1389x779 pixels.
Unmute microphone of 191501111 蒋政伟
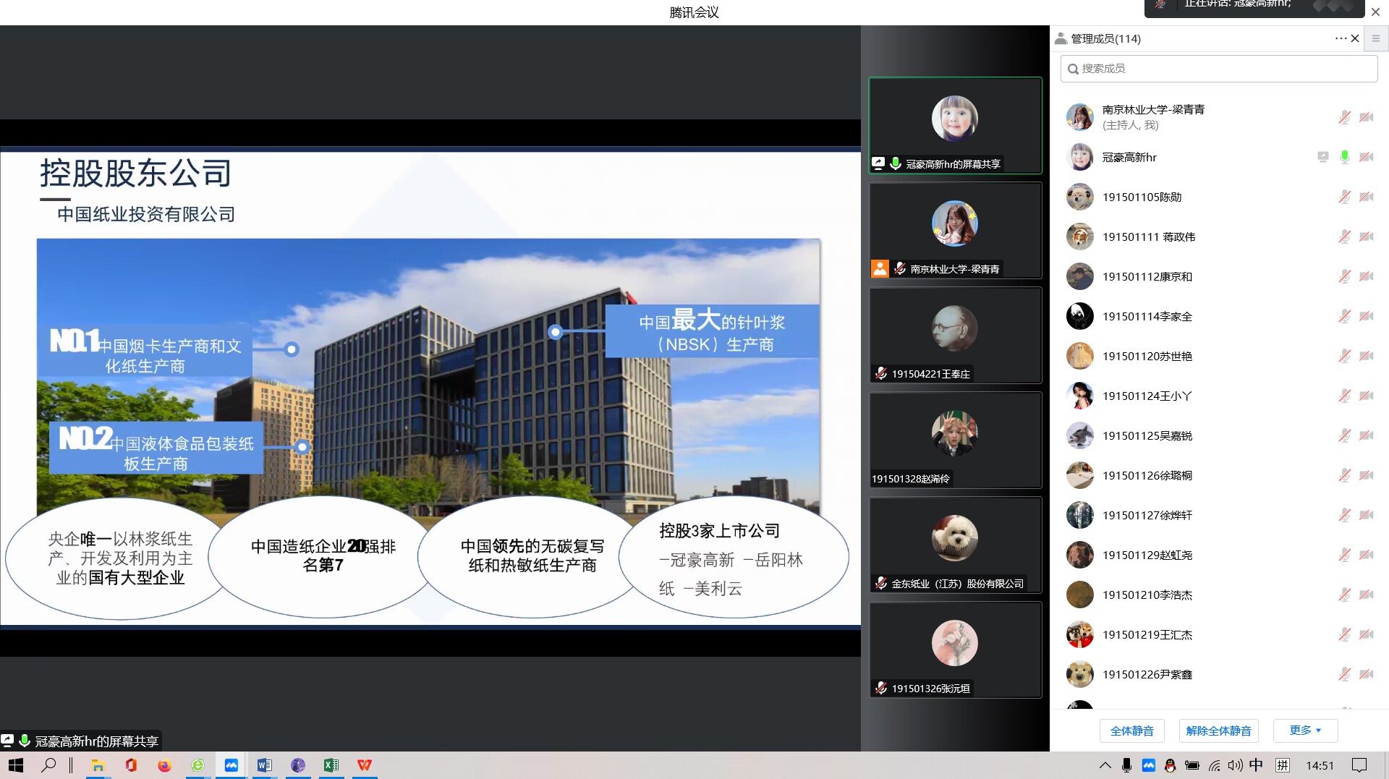[1344, 237]
